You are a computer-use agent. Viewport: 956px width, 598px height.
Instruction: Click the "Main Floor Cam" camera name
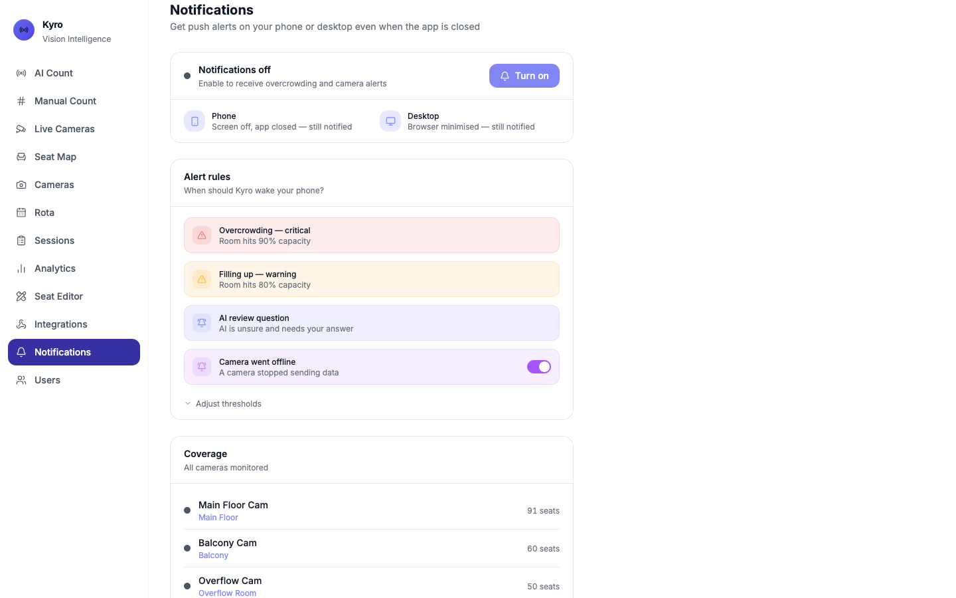(x=233, y=505)
